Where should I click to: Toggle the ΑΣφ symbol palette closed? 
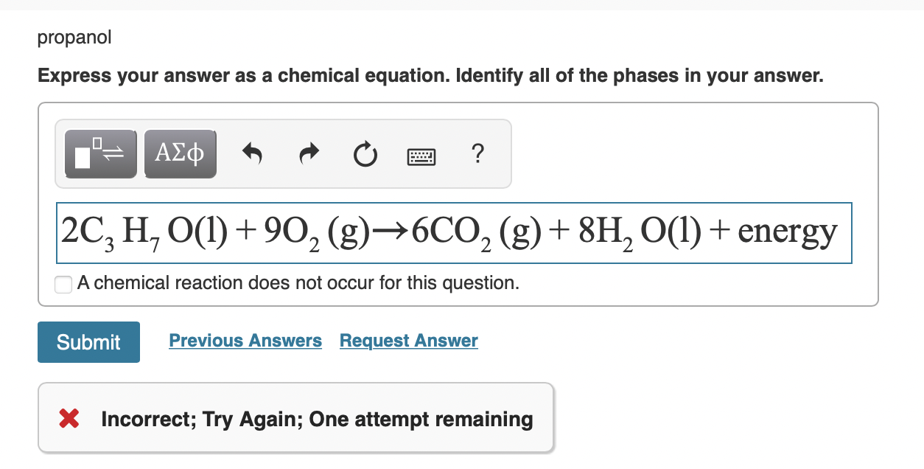(x=180, y=153)
